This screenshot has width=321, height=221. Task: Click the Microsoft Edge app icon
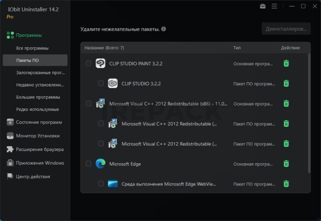pyautogui.click(x=100, y=164)
